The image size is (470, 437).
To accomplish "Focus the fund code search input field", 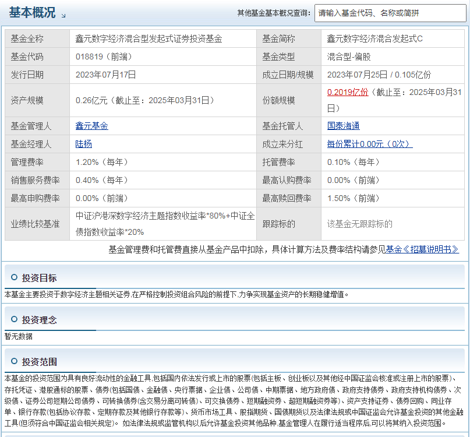I will [390, 13].
